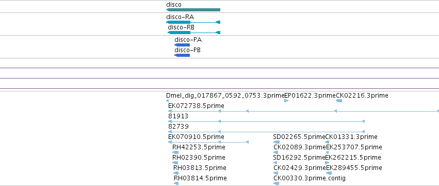Click the RH42253.5prime feature glyph
The width and height of the screenshot is (439, 186).
pyautogui.click(x=175, y=152)
